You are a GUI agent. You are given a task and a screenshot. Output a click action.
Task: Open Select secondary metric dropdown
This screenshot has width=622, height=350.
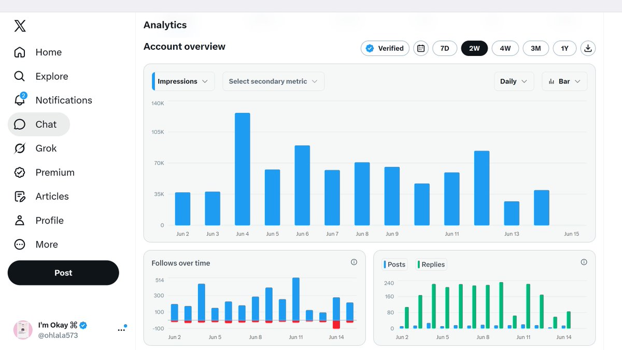(x=273, y=81)
